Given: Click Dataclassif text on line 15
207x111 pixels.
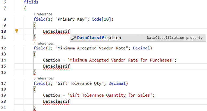Looking at the screenshot, I should coord(56,66).
